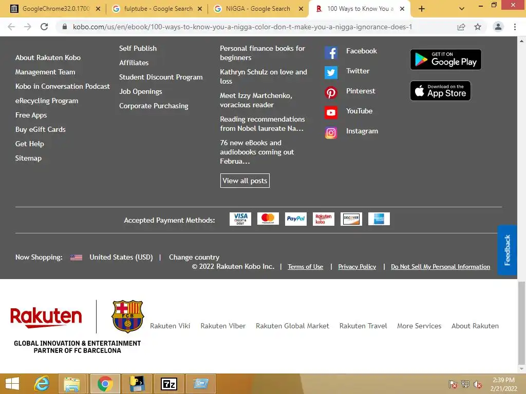This screenshot has width=526, height=394.
Task: Open the YouTube play icon
Action: pos(331,112)
